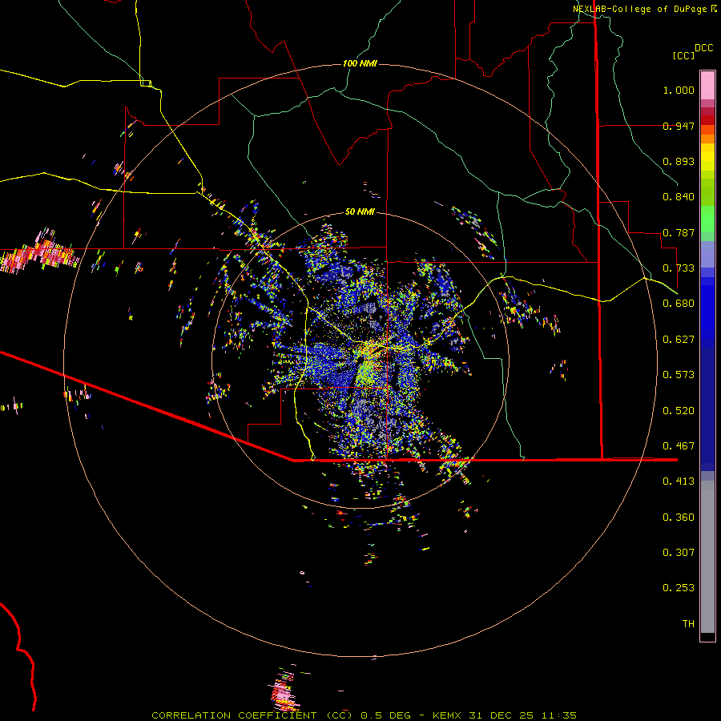Click the 0.360 color scale value
The image size is (721, 721).
coord(679,518)
